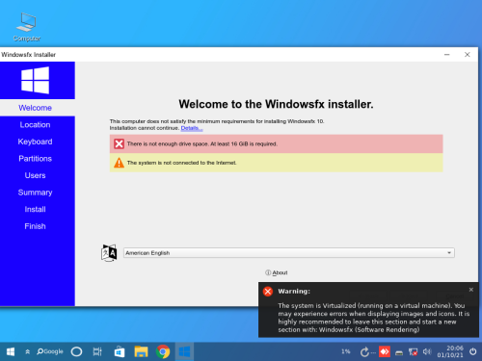Click the Warning notification message text
This screenshot has width=482, height=361.
(x=374, y=318)
